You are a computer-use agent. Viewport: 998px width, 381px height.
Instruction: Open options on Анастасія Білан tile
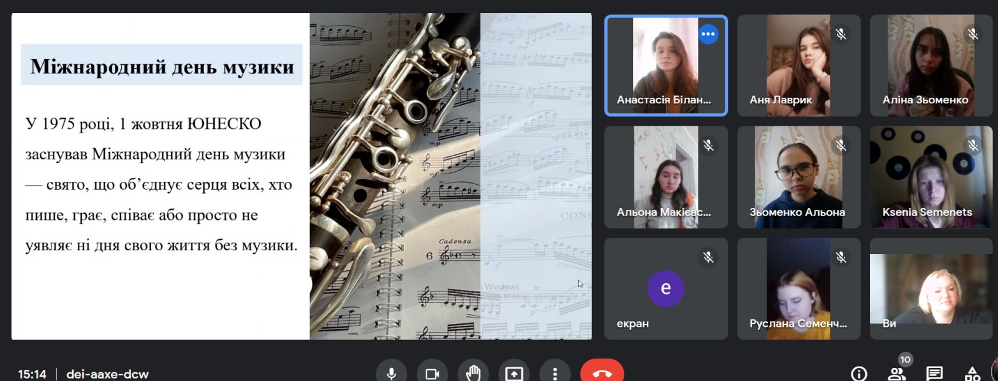708,34
